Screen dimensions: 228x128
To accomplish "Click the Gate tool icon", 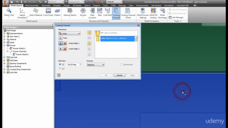I will (100, 11).
